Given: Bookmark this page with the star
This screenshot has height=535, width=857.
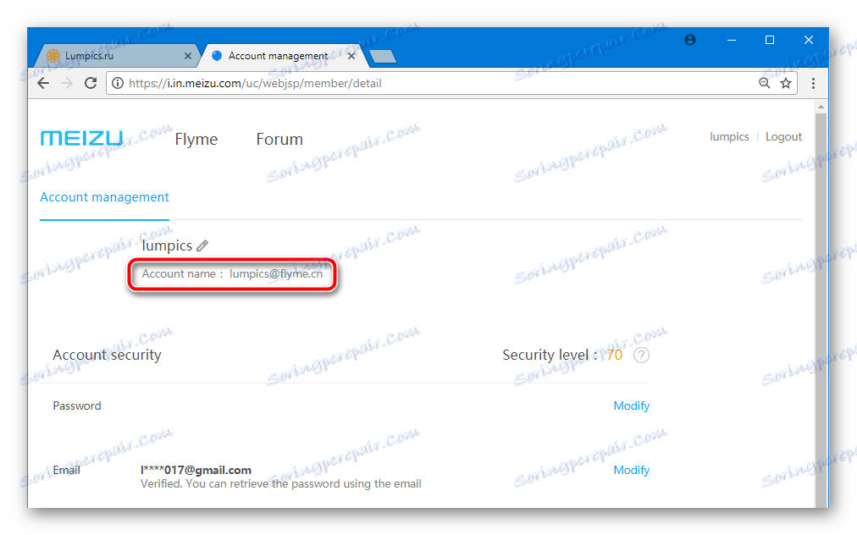Looking at the screenshot, I should tap(786, 83).
